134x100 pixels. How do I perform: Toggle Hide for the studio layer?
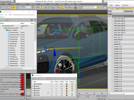tap(52, 93)
